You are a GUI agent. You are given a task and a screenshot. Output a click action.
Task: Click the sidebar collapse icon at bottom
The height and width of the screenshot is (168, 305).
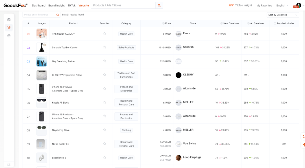9,164
